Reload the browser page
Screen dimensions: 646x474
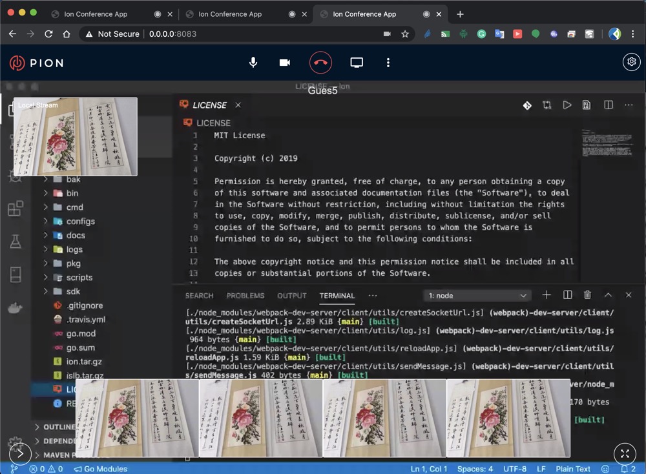(x=48, y=34)
